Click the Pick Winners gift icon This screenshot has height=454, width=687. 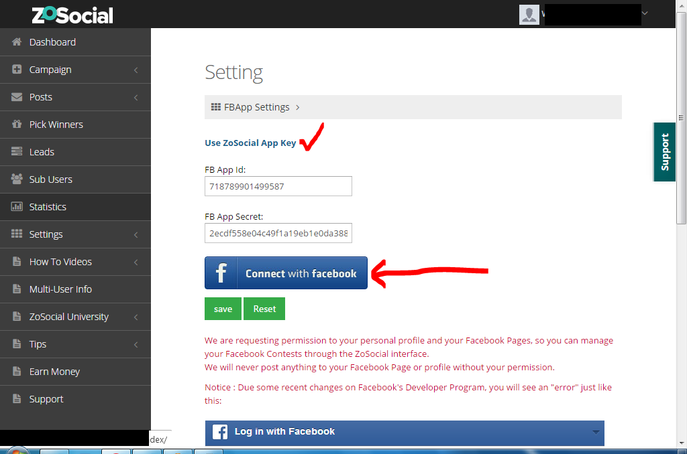[17, 125]
